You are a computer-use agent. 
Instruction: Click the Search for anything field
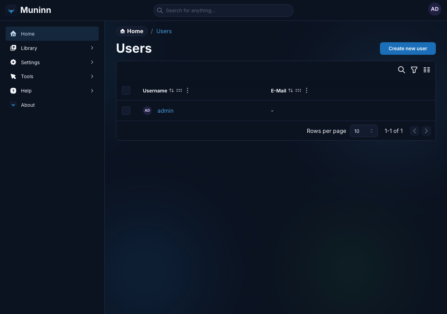click(x=223, y=10)
